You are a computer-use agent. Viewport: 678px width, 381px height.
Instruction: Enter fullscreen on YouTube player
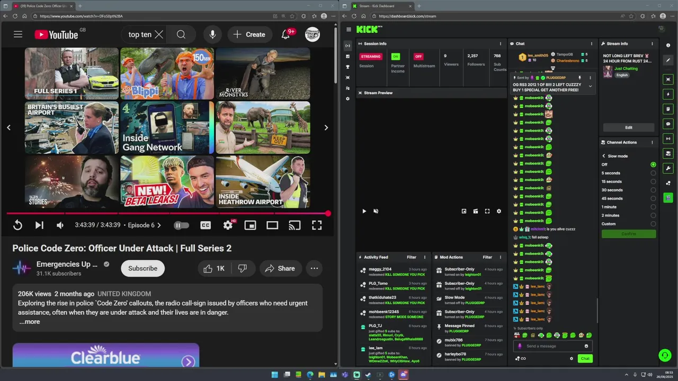[317, 225]
